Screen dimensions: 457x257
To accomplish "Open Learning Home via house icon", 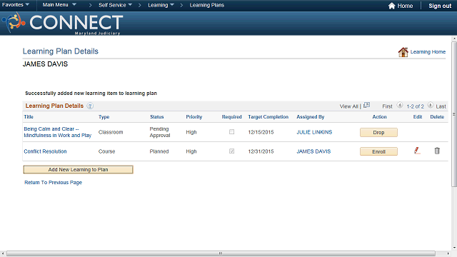I will [x=403, y=52].
